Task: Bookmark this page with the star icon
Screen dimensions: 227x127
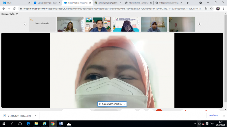Action: tap(211, 9)
